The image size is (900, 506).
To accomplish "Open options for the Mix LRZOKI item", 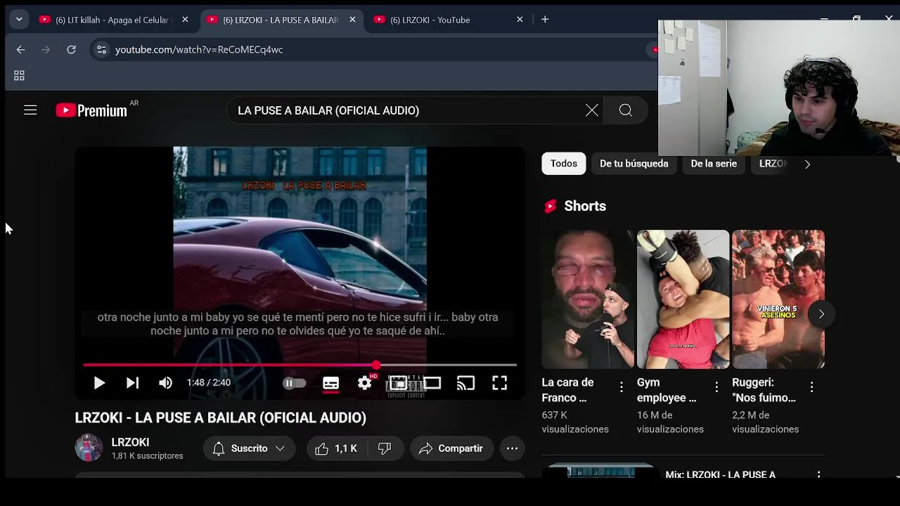I will (818, 475).
